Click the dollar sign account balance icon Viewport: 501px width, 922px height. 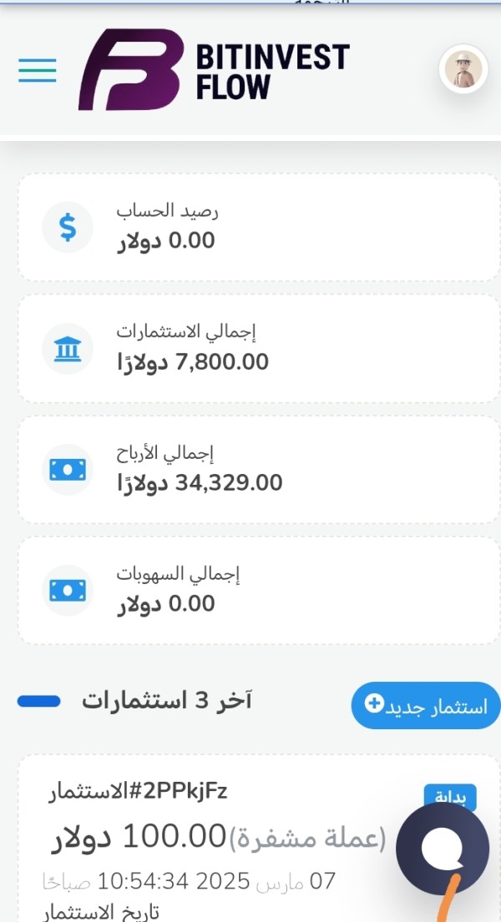pyautogui.click(x=68, y=228)
